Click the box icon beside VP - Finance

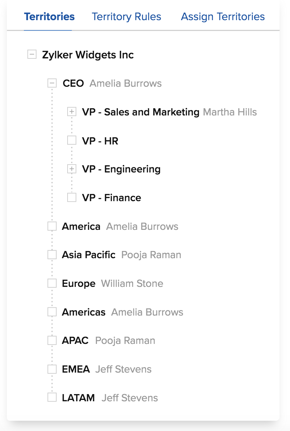[72, 197]
